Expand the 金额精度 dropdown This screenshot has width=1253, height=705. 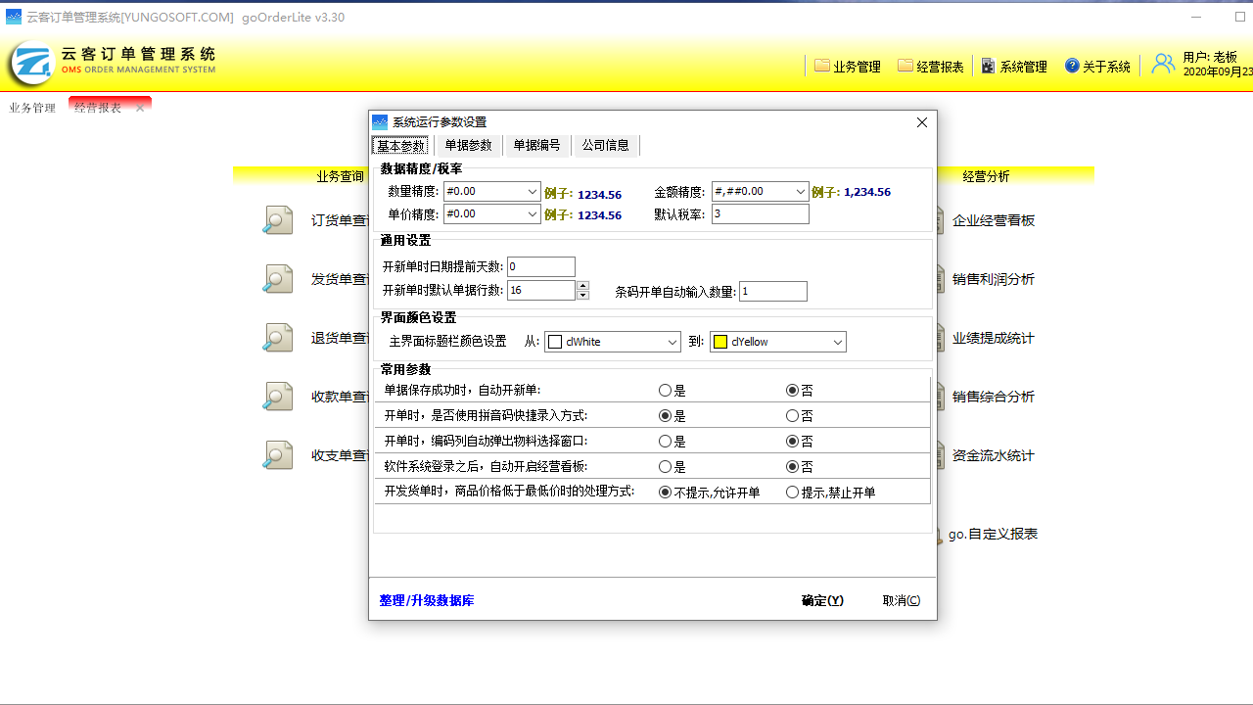tap(801, 192)
